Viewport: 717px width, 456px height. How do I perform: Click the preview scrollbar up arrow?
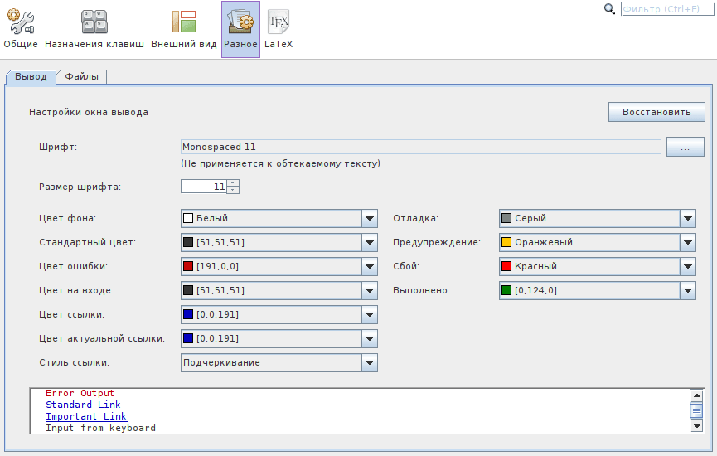pos(696,395)
